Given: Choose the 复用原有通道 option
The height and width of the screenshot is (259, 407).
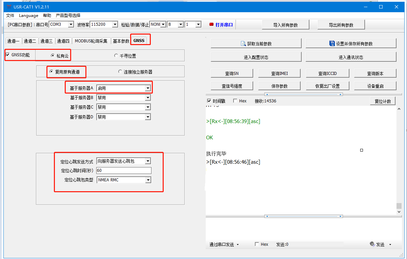Looking at the screenshot, I should pyautogui.click(x=51, y=72).
